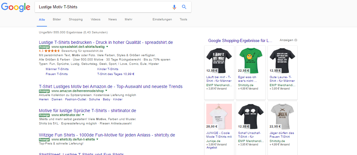Click Damen link under Amazon ad
The width and height of the screenshot is (357, 155).
(x=57, y=99)
